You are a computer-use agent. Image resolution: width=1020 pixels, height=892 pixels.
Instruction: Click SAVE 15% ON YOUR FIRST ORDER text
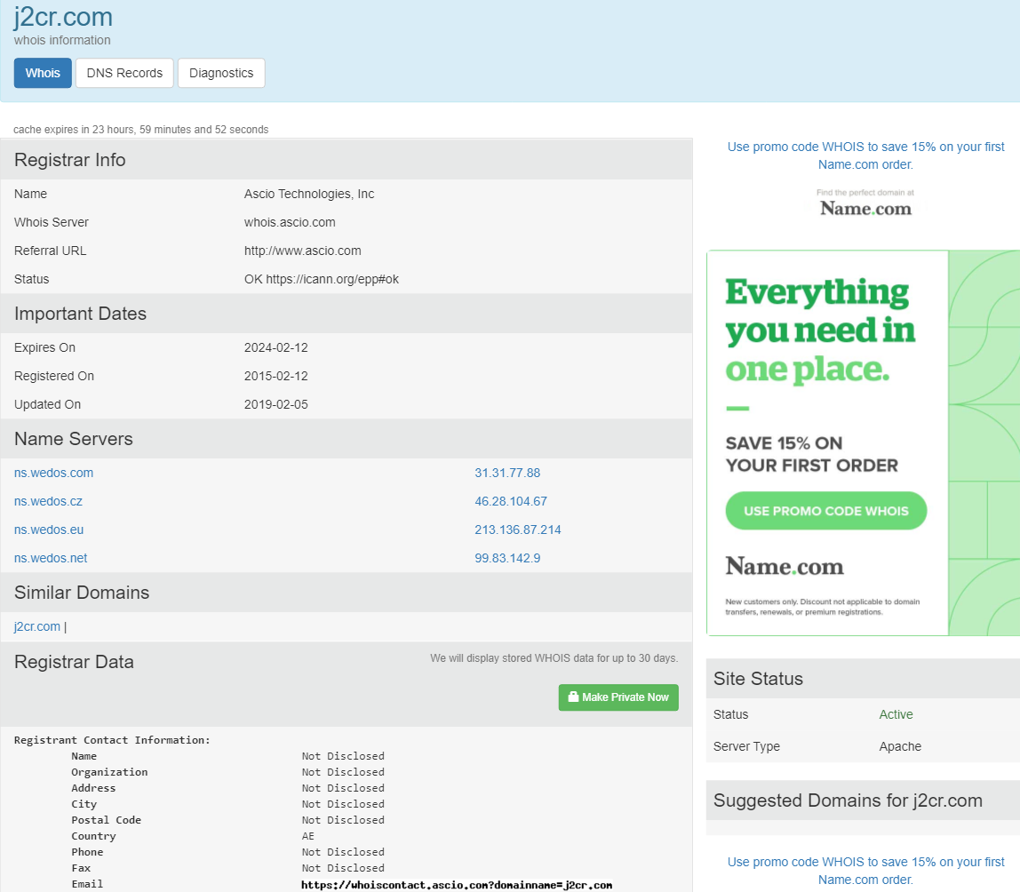[x=812, y=454]
